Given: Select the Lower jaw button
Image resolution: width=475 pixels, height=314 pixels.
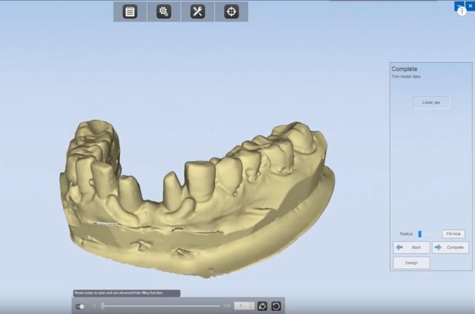Looking at the screenshot, I should (431, 103).
